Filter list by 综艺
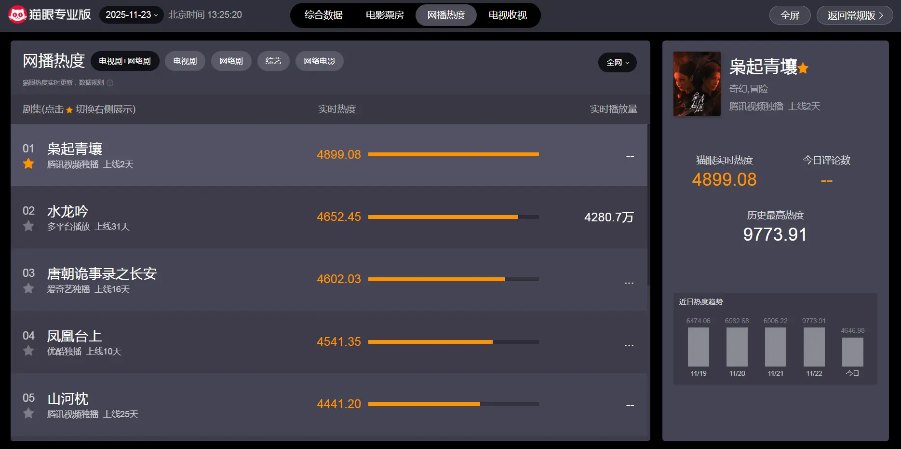Viewport: 901px width, 449px height. click(x=273, y=61)
